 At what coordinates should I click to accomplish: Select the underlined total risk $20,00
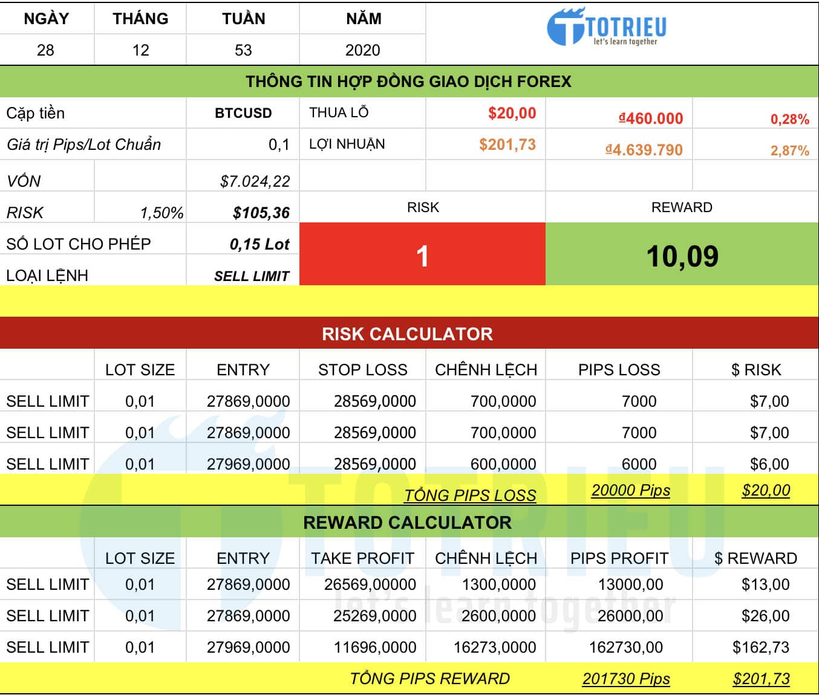pyautogui.click(x=766, y=490)
